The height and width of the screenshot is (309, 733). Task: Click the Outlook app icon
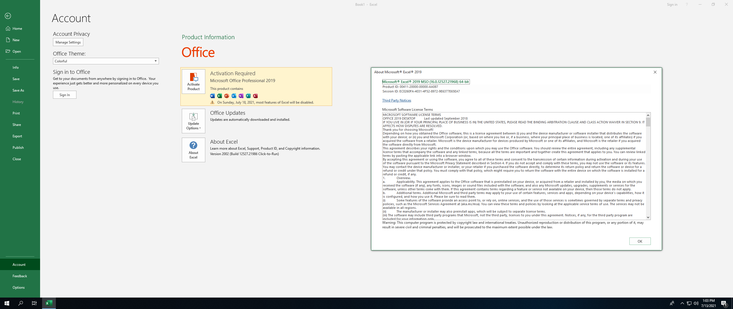point(234,96)
